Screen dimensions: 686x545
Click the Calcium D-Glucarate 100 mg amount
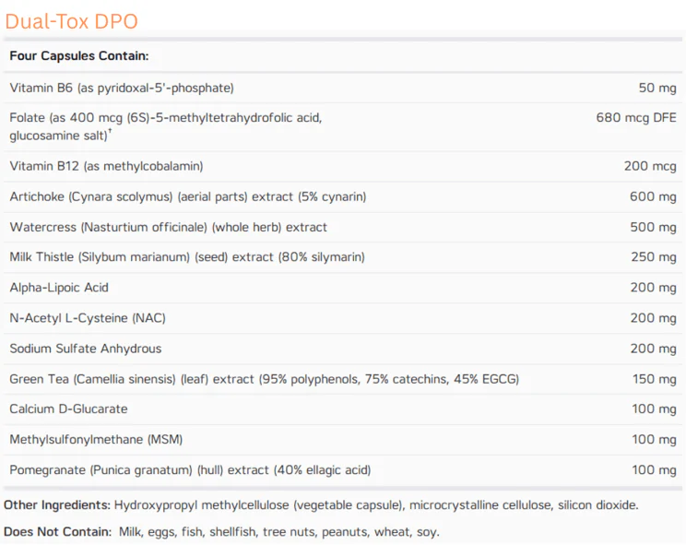click(654, 409)
